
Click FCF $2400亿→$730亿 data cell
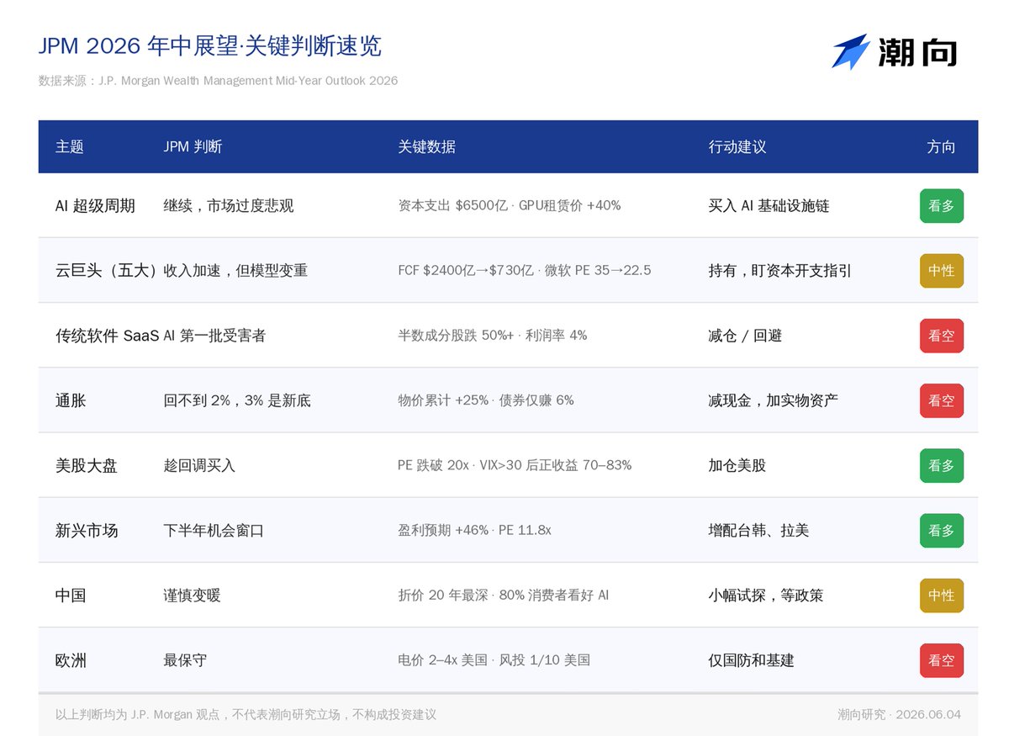(x=525, y=270)
